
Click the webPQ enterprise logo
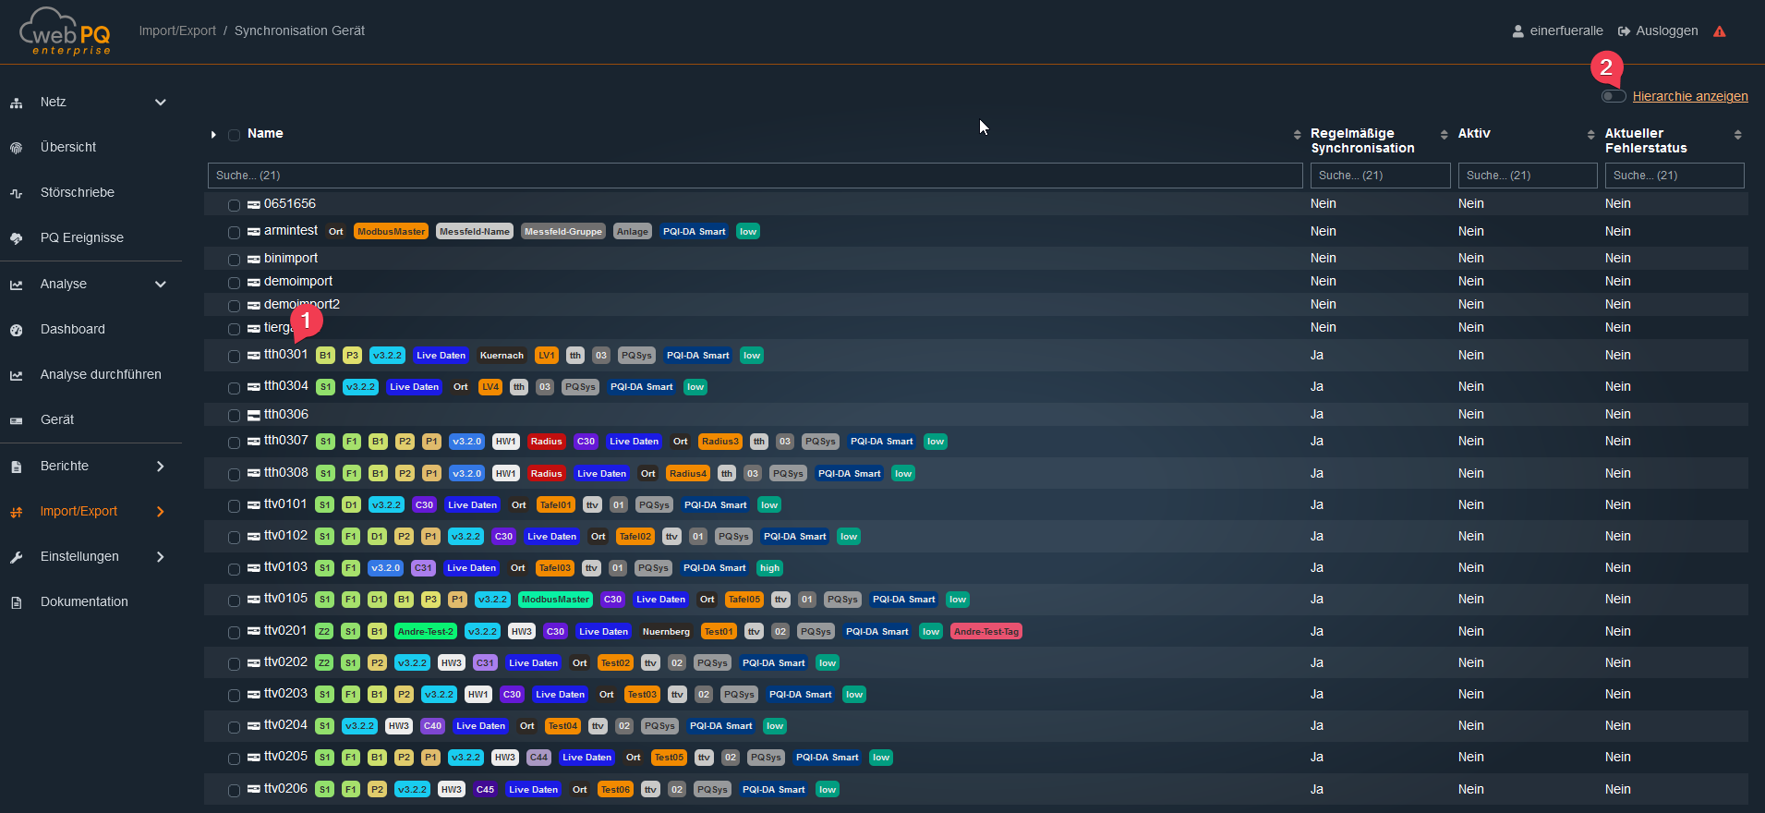(65, 31)
